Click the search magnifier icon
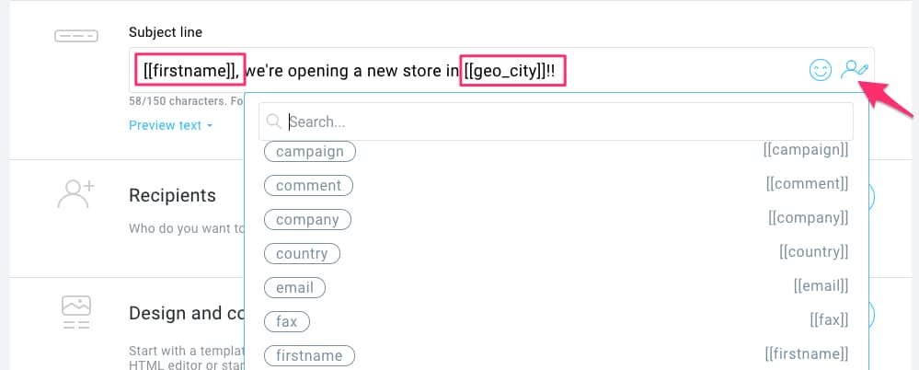The height and width of the screenshot is (370, 919). [273, 121]
